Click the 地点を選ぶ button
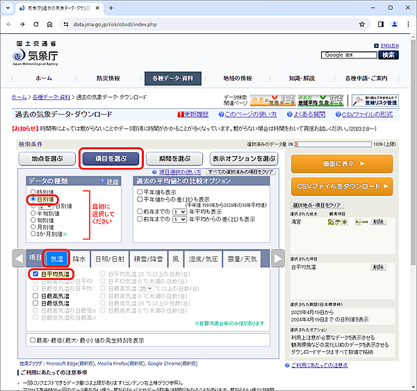Screen dimensions: 417x391 47,158
